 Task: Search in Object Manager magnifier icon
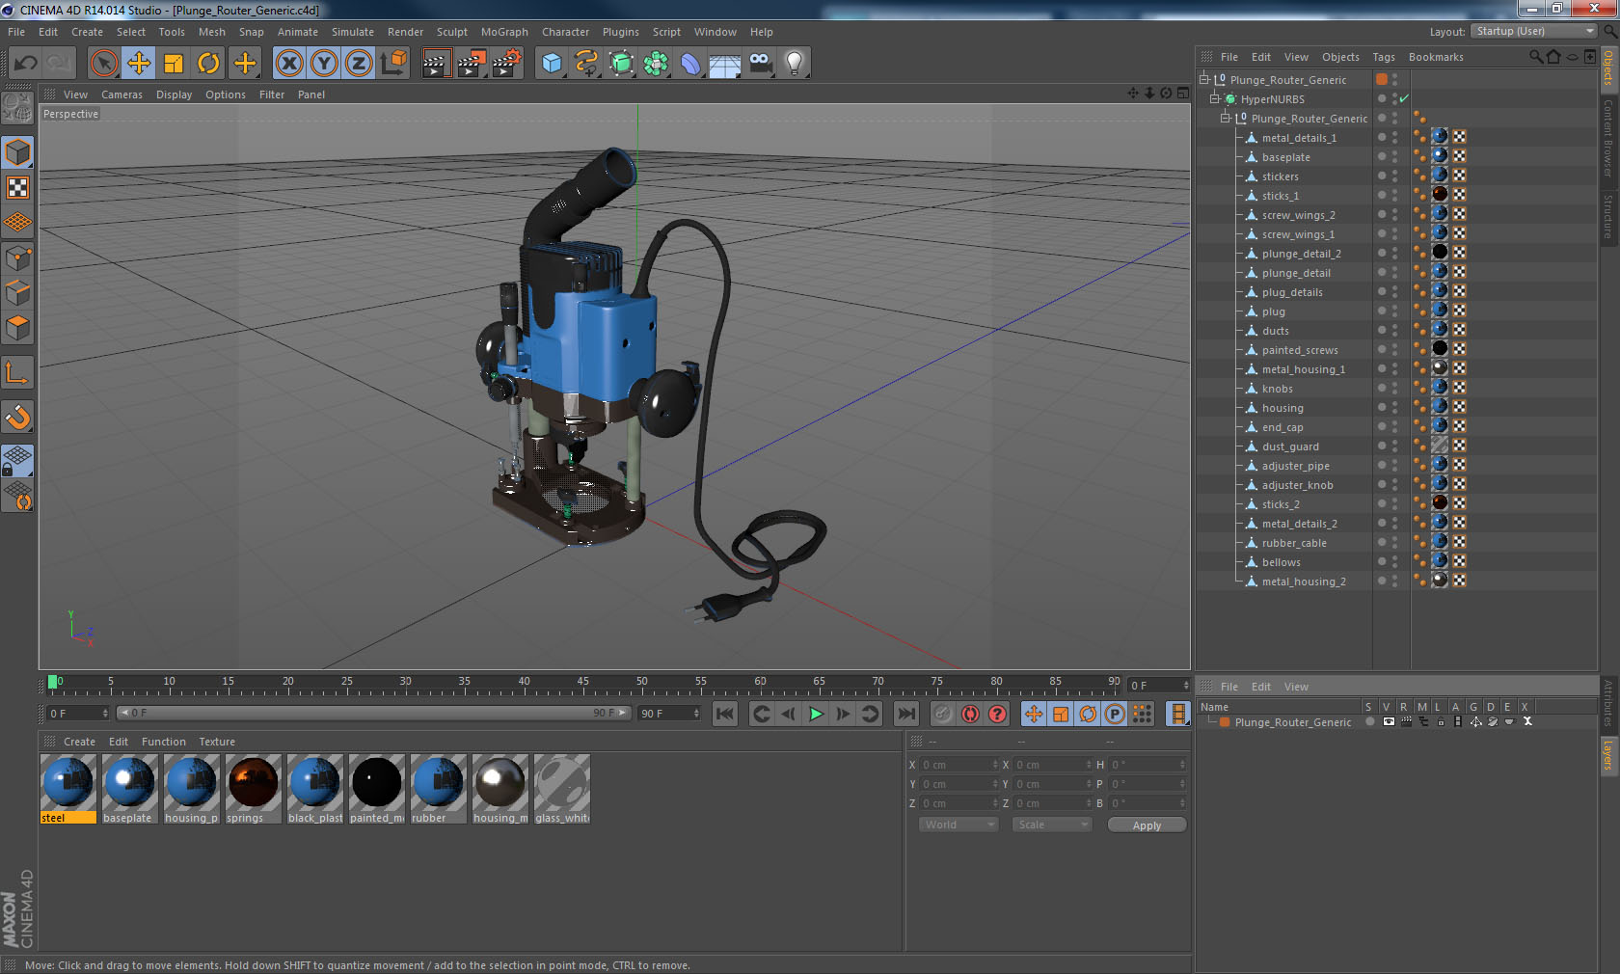(x=1535, y=57)
